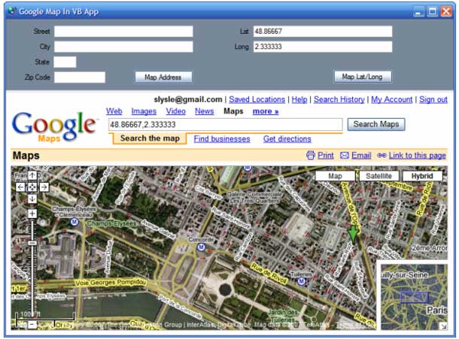Open the Images link
This screenshot has height=339, width=459.
[x=144, y=111]
